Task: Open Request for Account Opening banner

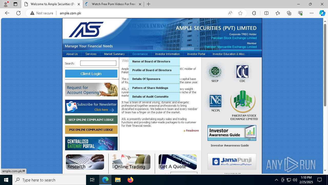Action: tap(91, 90)
